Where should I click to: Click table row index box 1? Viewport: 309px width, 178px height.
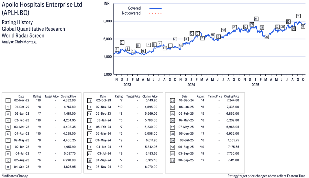8,100
